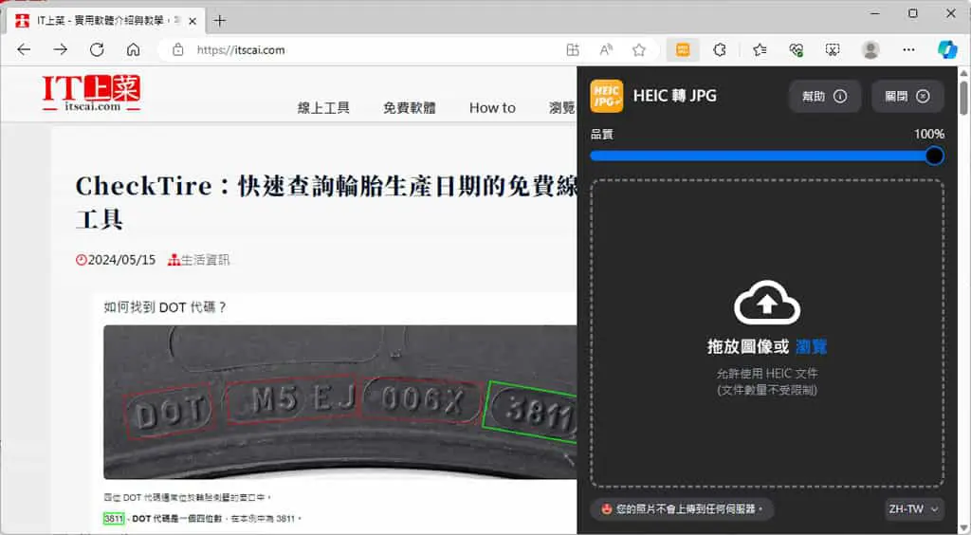
Task: Go to browser home page
Action: point(133,49)
